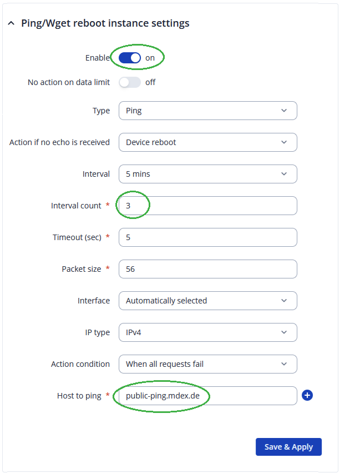Open the IP type dropdown showing IPv4
340x473 pixels.
coord(207,332)
